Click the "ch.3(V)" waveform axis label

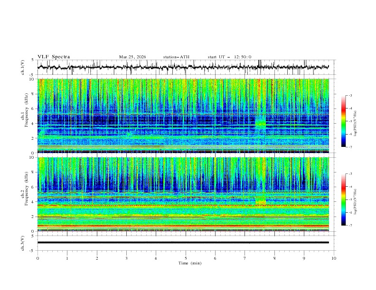click(x=23, y=243)
